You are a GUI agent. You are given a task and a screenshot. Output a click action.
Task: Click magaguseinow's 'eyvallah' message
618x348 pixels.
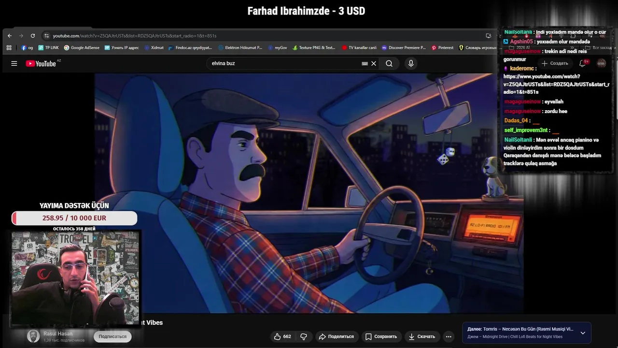(554, 101)
